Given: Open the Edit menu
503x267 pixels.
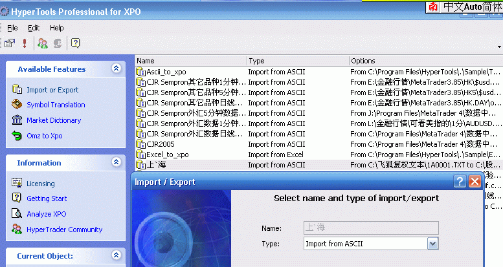Looking at the screenshot, I should click(34, 28).
